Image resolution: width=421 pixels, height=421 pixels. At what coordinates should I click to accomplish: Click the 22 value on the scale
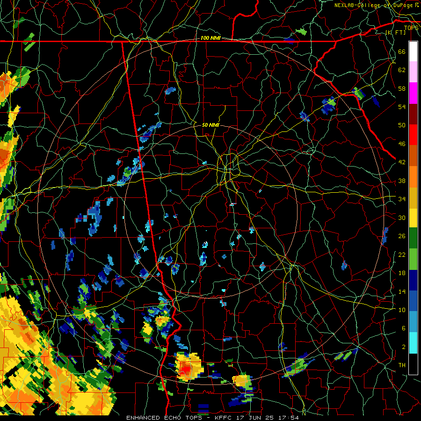coord(402,254)
